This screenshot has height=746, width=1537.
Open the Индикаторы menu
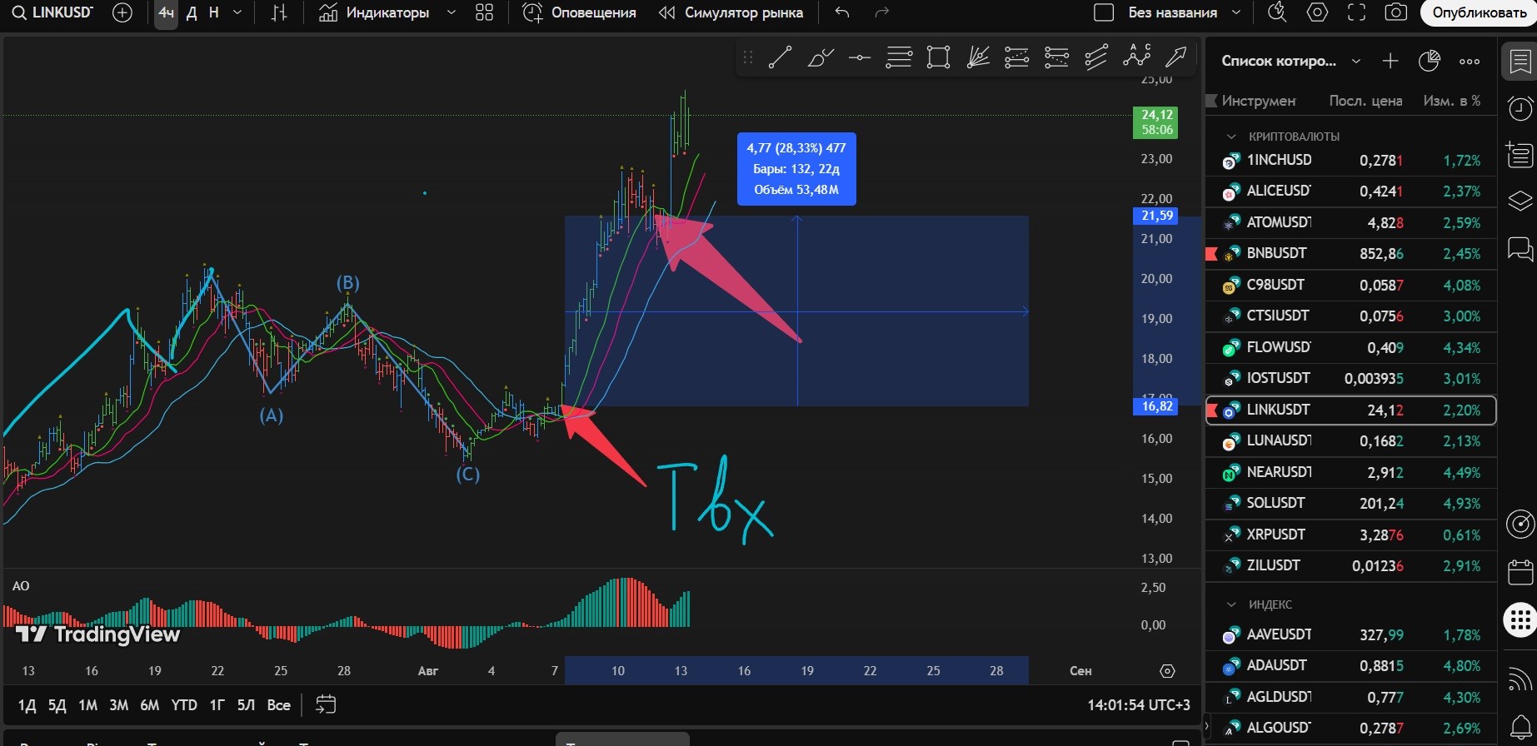[x=375, y=12]
